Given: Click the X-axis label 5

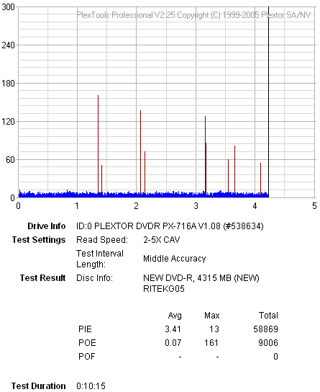Looking at the screenshot, I should [x=314, y=206].
